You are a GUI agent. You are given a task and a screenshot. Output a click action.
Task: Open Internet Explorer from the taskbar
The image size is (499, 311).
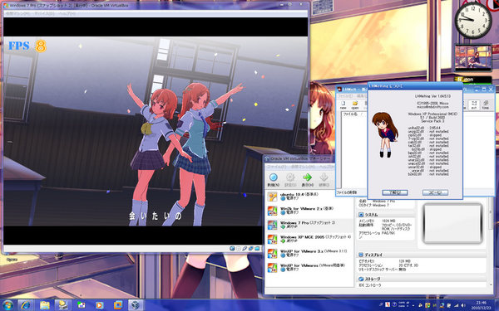tap(26, 305)
